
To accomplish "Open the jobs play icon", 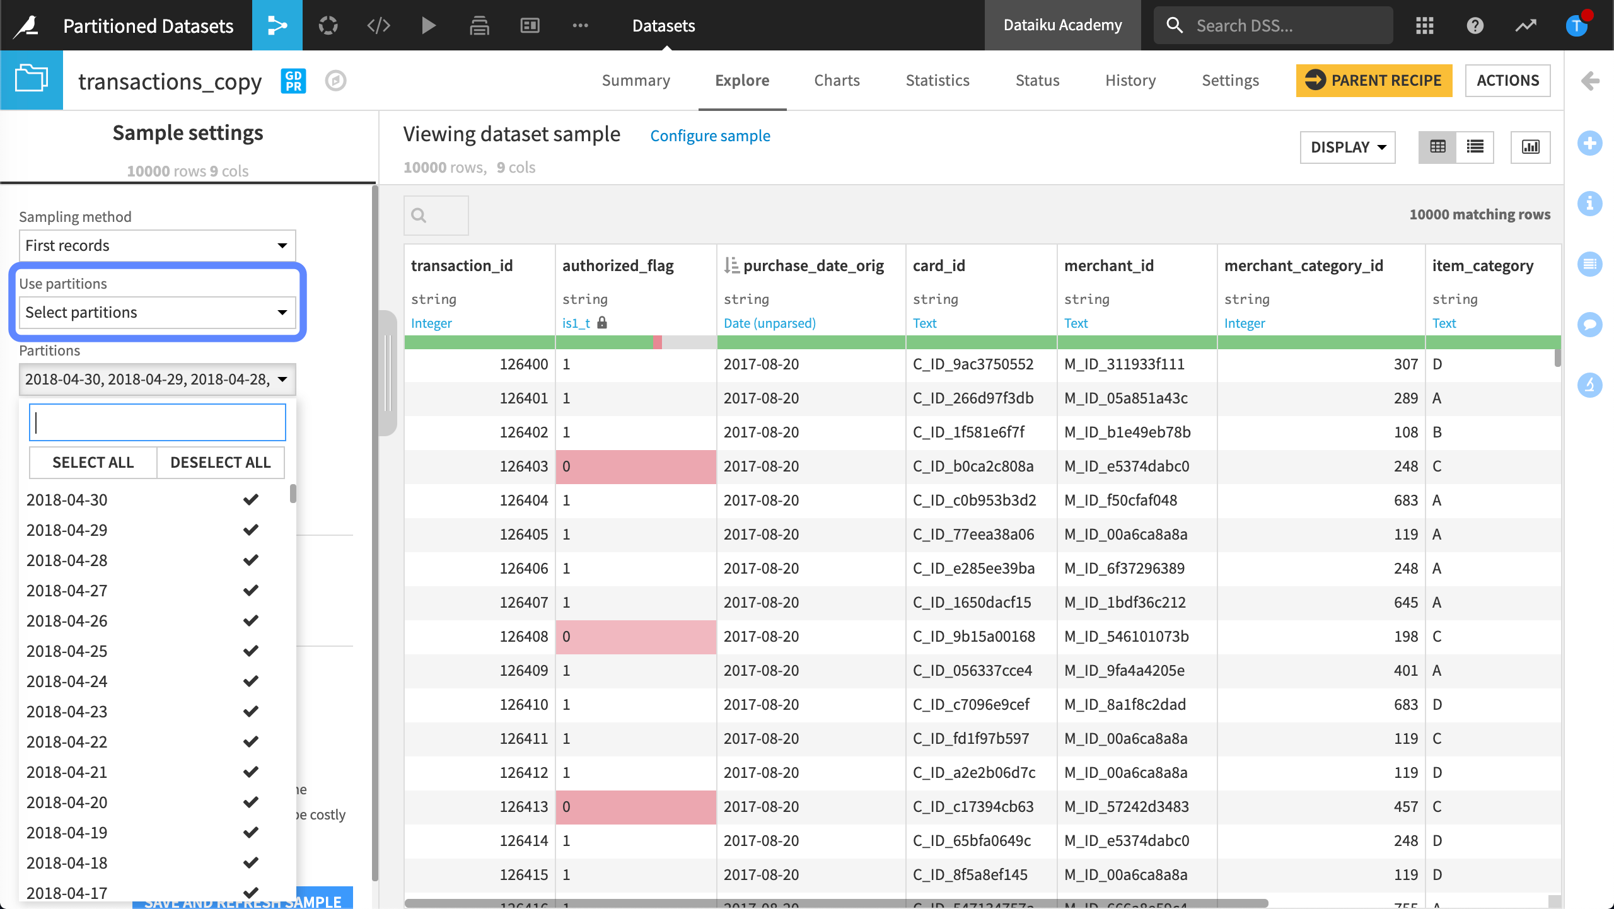I will pos(429,25).
